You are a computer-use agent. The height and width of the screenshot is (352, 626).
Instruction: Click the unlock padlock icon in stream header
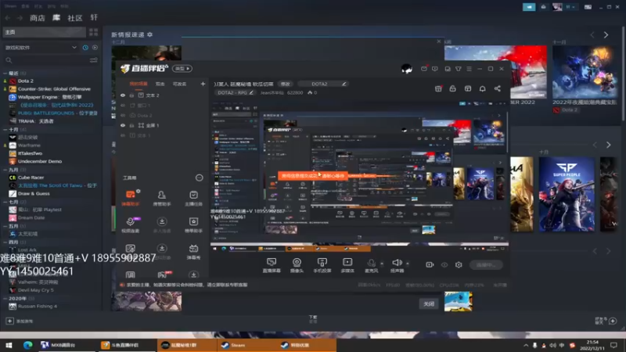[x=452, y=88]
